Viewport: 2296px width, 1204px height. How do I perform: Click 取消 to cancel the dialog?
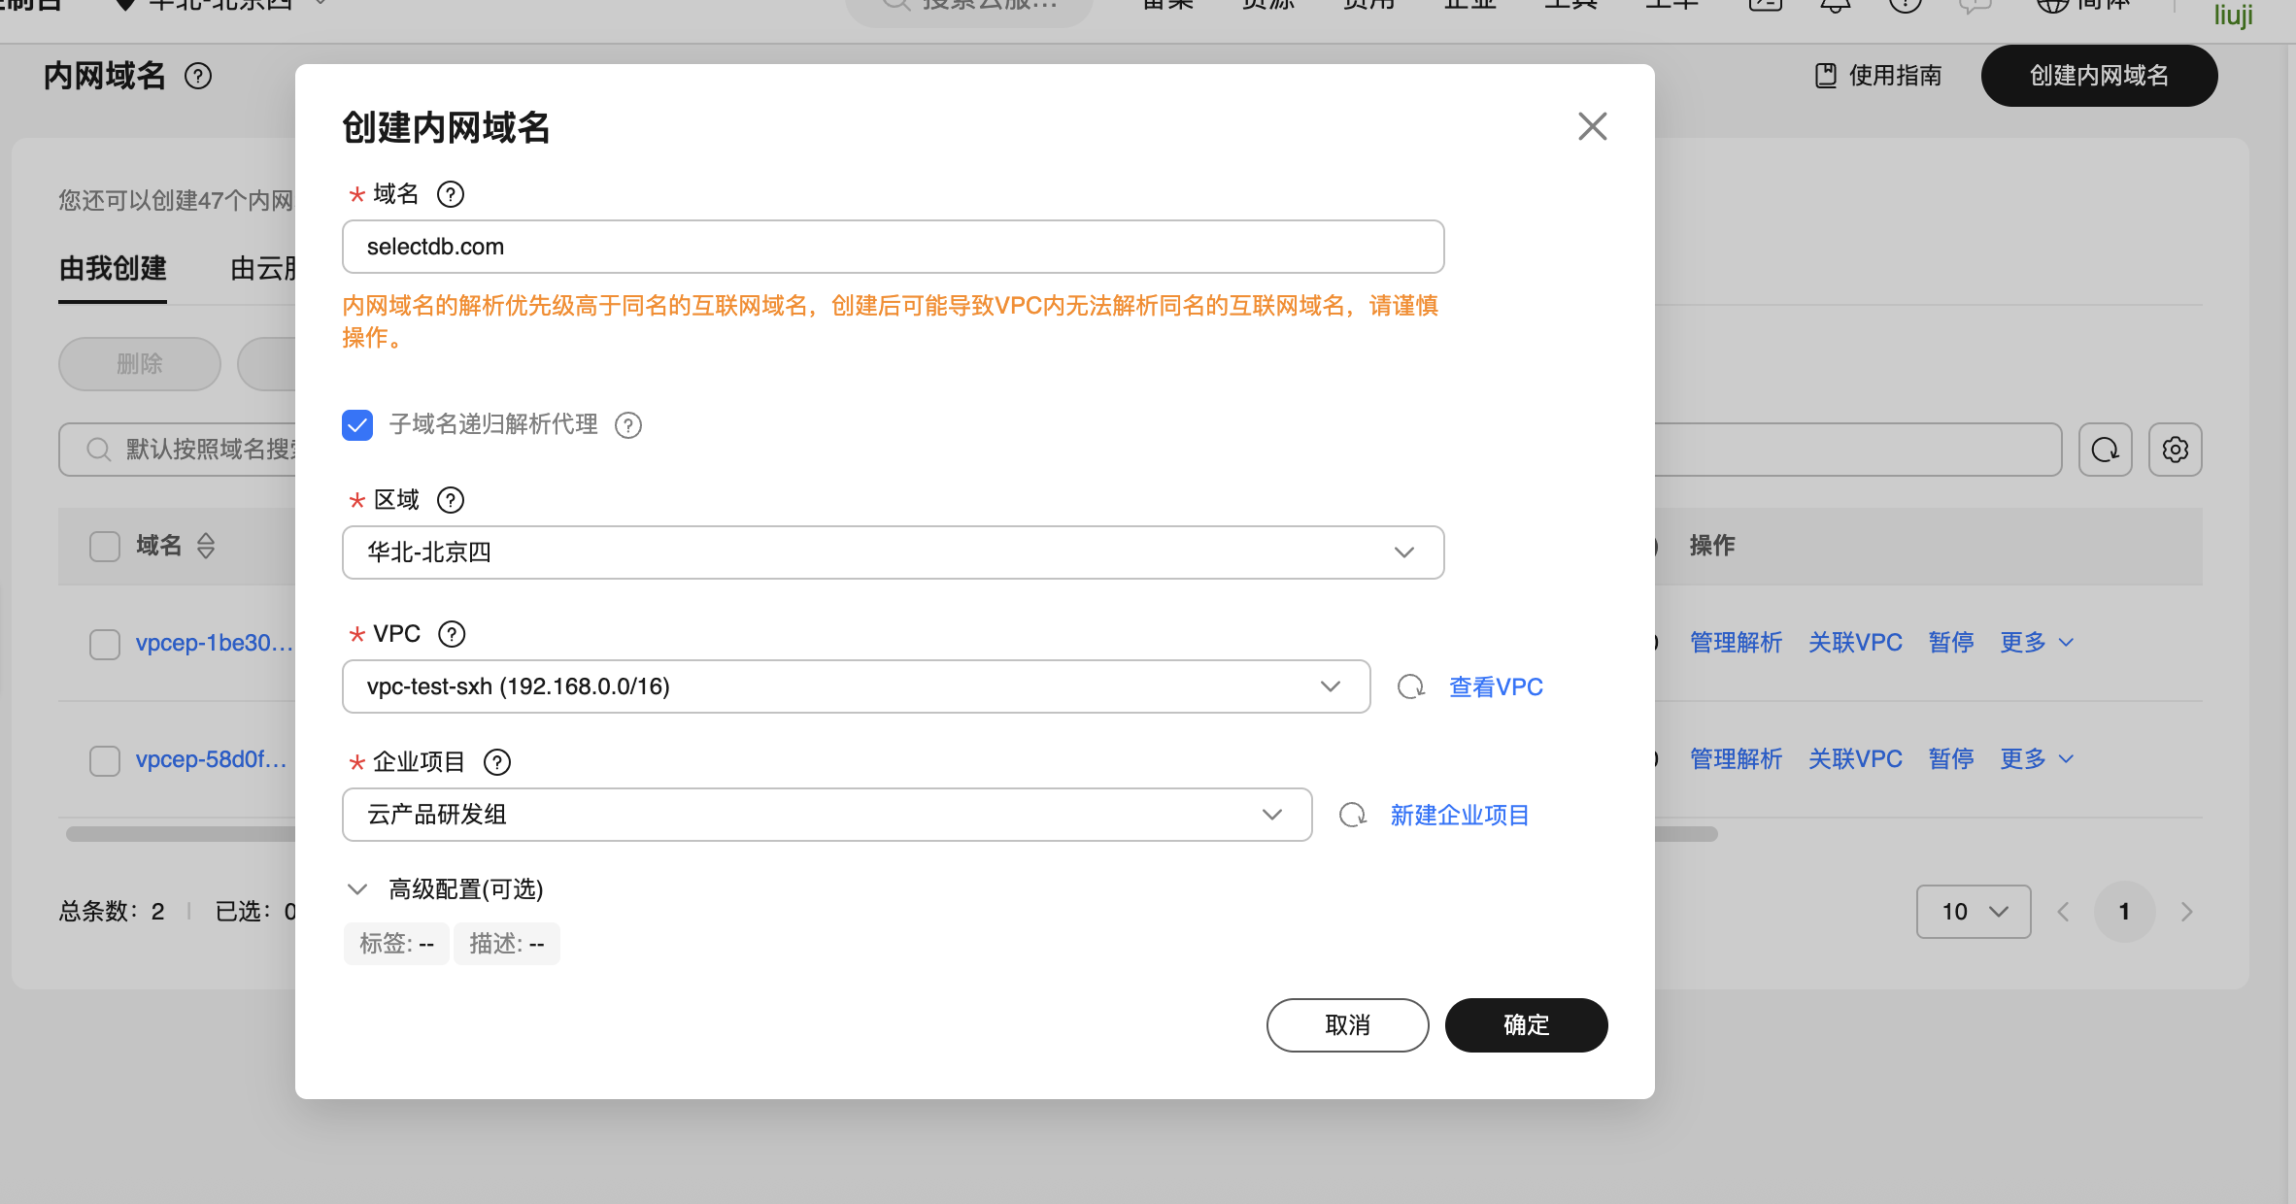1347,1025
